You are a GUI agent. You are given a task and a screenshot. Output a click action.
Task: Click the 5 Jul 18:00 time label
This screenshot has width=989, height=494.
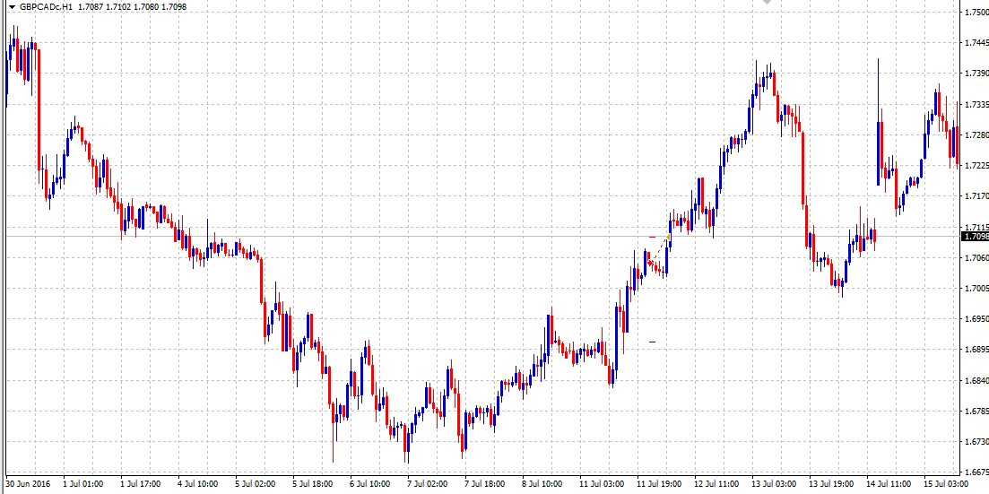314,484
